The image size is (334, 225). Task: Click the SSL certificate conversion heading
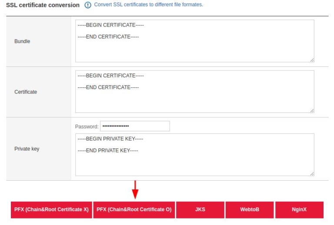coord(43,5)
